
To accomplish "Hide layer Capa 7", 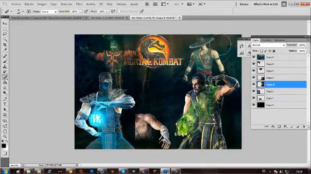I will click(254, 98).
